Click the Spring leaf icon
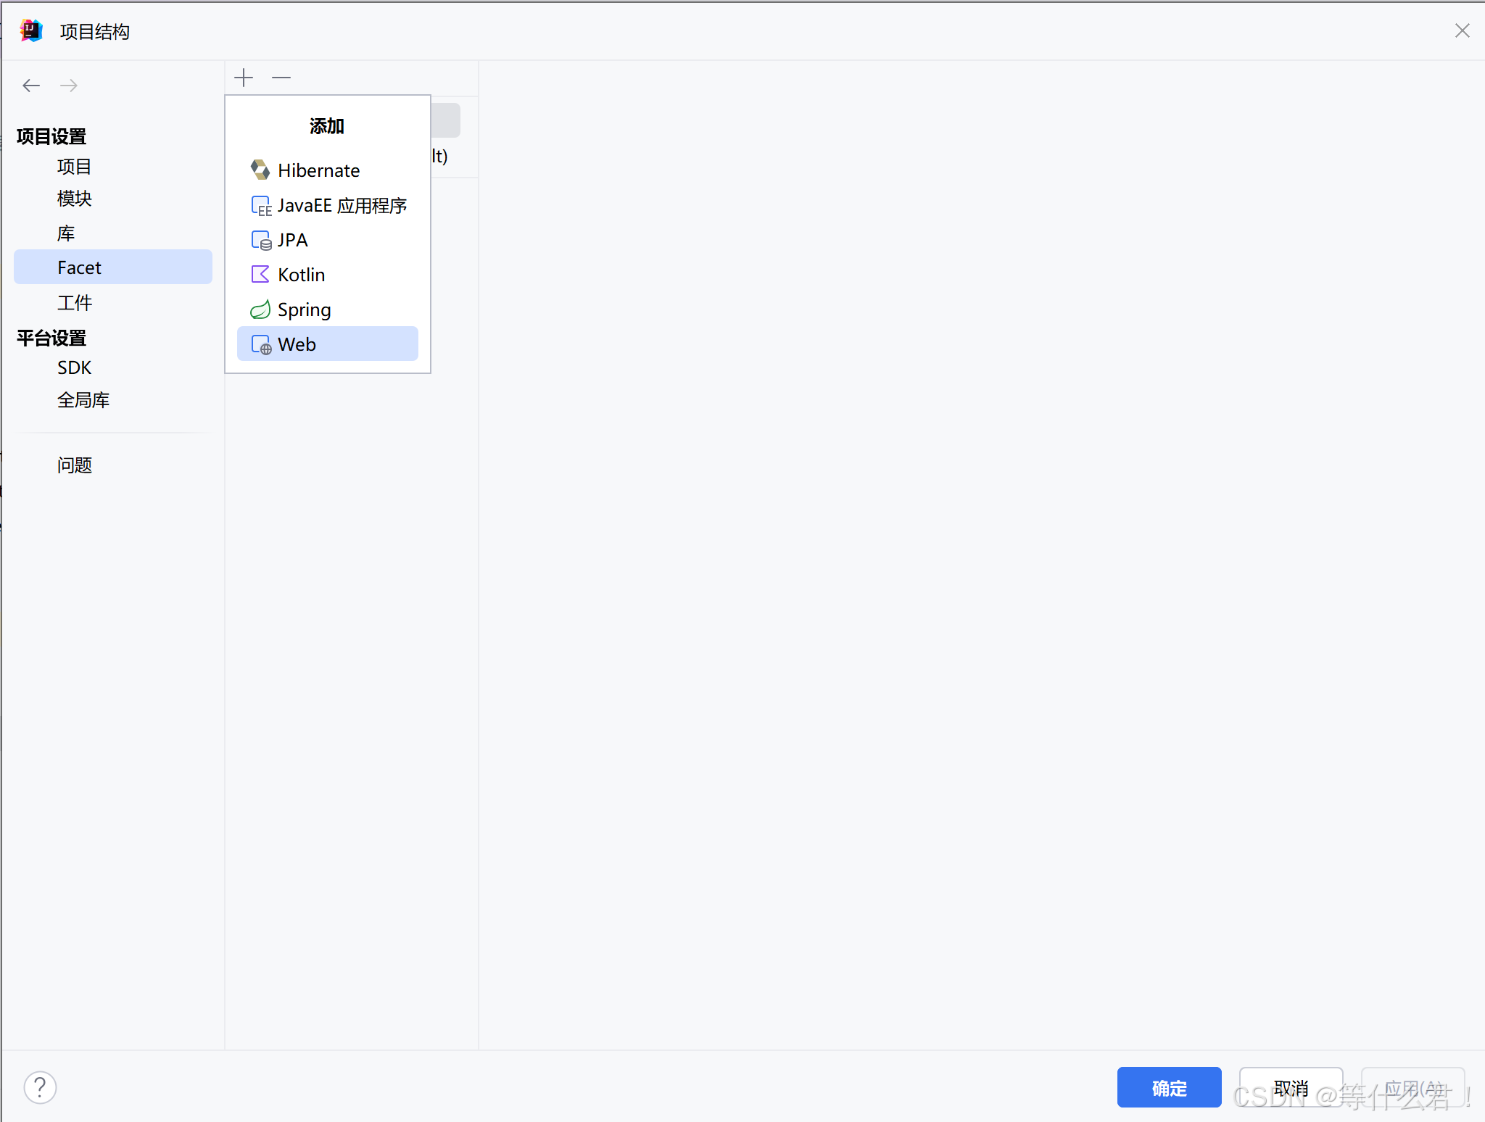The height and width of the screenshot is (1122, 1485). [260, 310]
